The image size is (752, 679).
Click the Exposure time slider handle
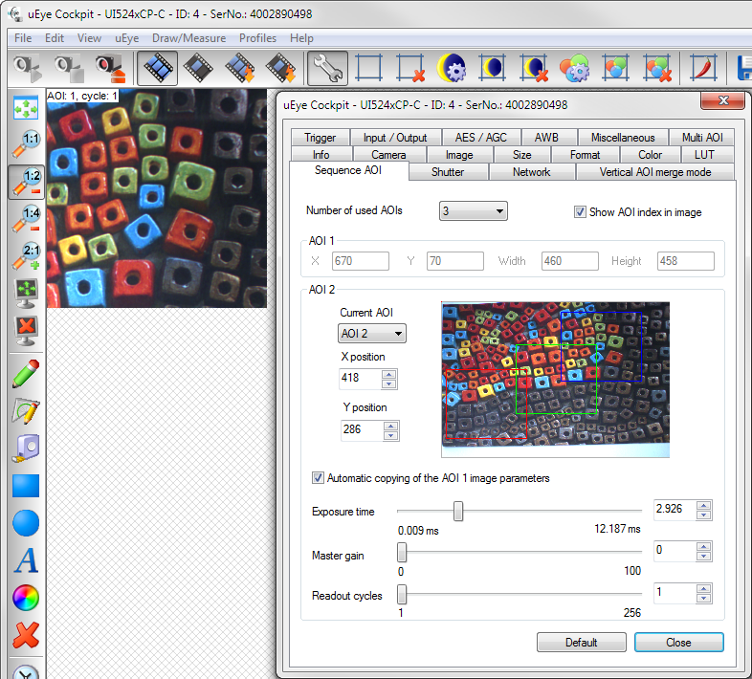458,512
